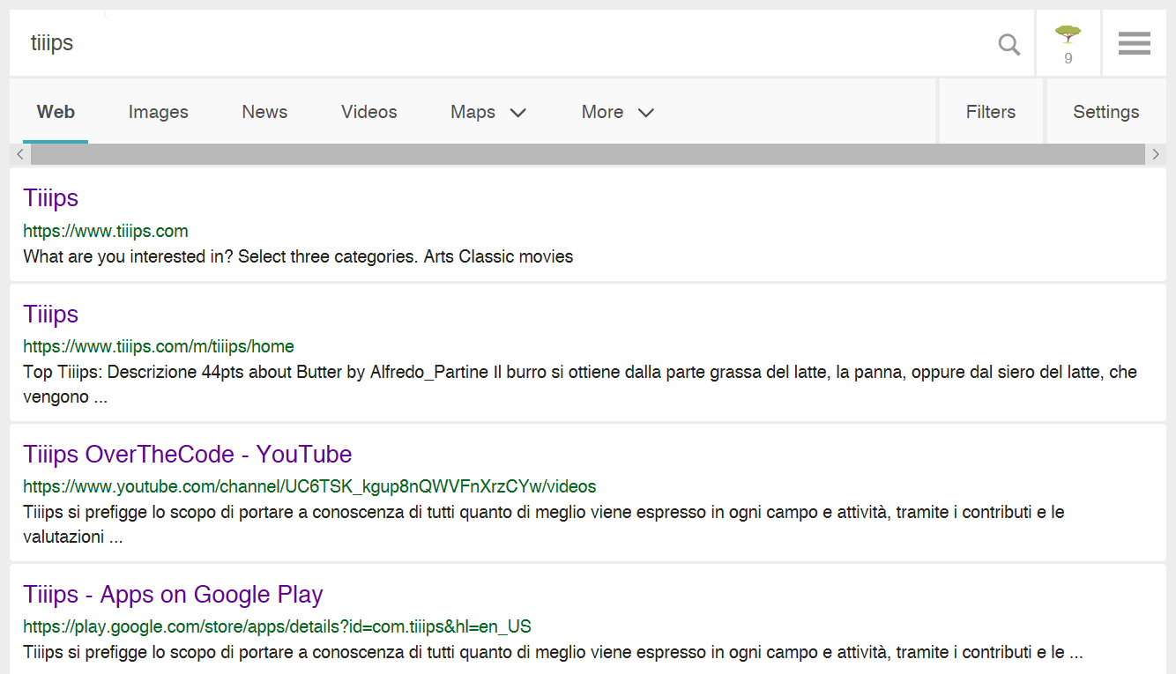
Task: Switch to the Videos tab
Action: pos(368,112)
